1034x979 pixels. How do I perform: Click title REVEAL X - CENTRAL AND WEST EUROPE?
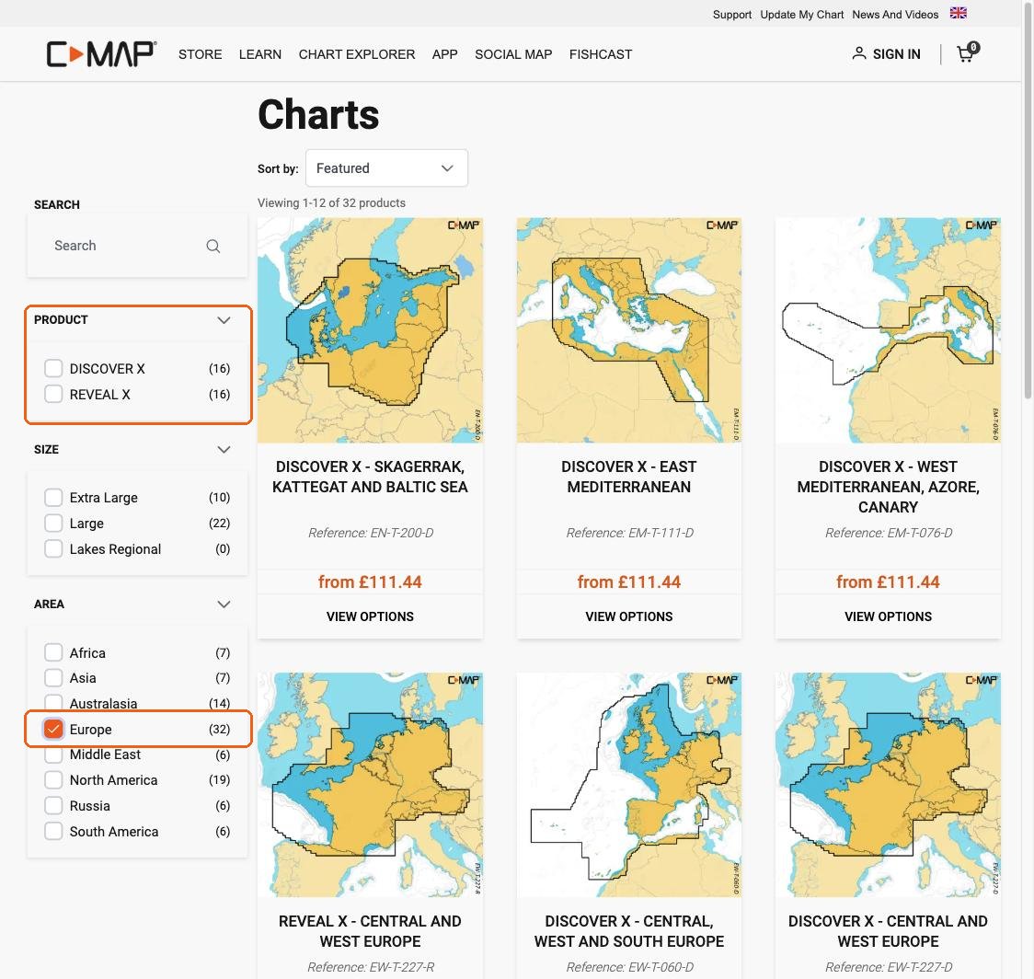pos(370,931)
